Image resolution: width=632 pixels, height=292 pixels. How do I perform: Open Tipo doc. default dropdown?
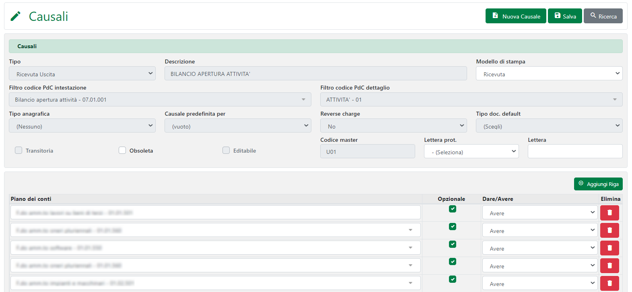[549, 126]
